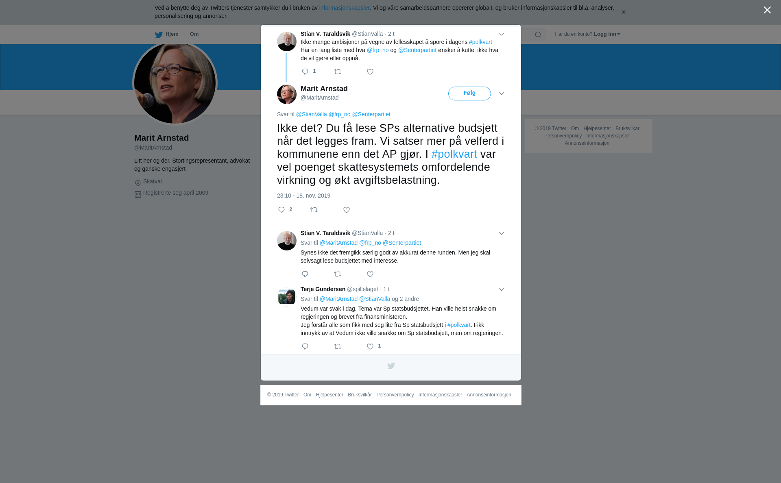
Task: Click the search magnifier icon
Action: 538,35
